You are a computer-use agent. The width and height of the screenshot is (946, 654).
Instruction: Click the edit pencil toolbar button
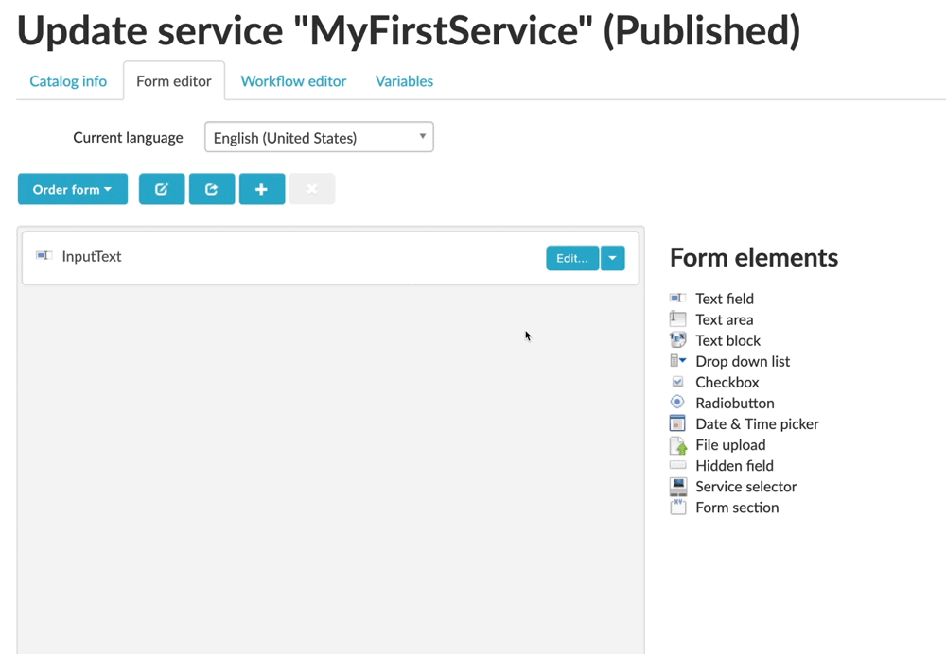(x=162, y=190)
